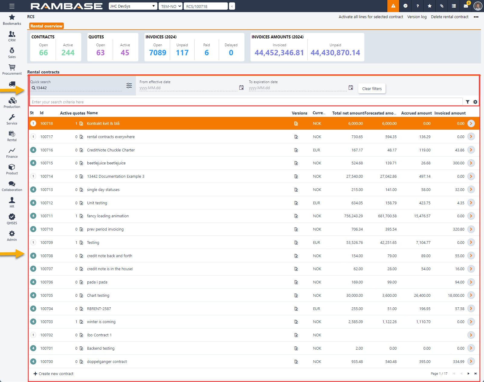Open Version log from the top menu

point(417,17)
